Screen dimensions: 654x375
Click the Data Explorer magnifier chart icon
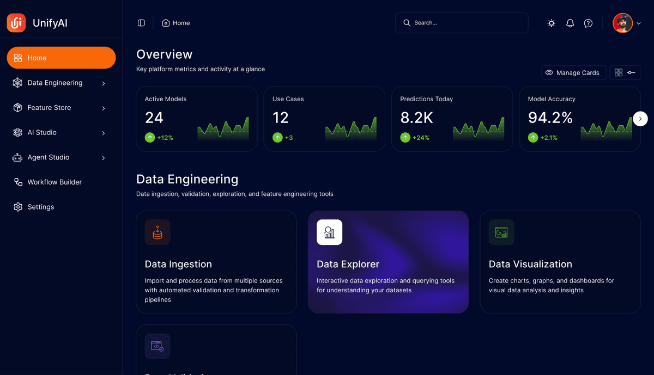click(x=329, y=232)
